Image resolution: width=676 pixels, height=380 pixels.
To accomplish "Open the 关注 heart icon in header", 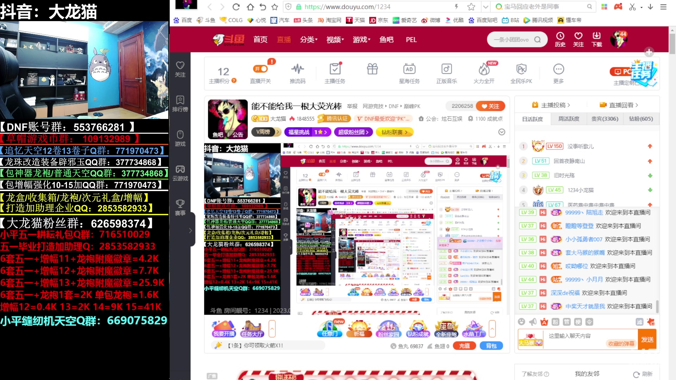I will (578, 39).
